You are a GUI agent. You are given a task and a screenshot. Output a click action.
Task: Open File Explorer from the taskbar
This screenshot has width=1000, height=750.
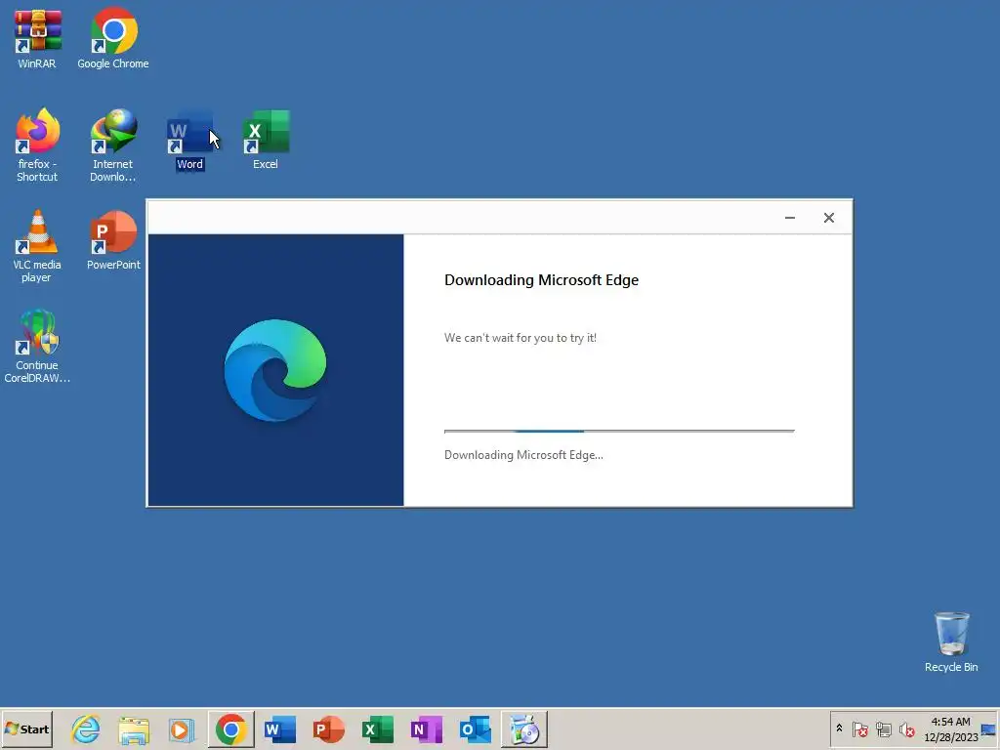[133, 729]
